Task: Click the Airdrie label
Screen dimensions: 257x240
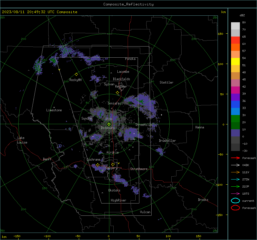Action: [x=113, y=152]
